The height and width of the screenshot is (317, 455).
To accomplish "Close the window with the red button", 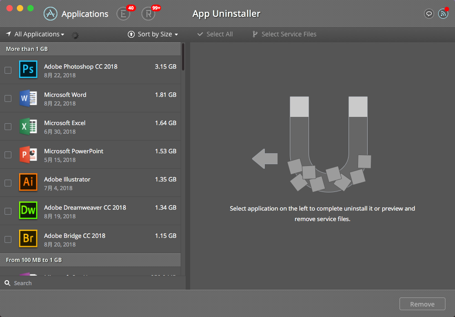I will click(10, 8).
